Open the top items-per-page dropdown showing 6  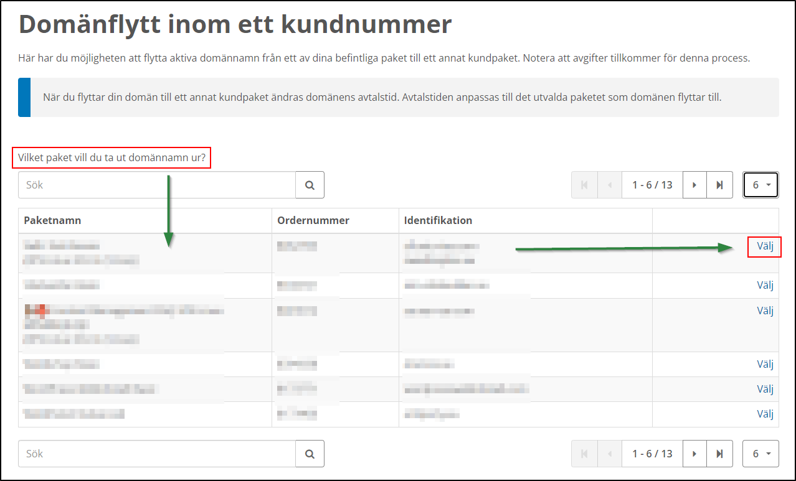tap(760, 185)
